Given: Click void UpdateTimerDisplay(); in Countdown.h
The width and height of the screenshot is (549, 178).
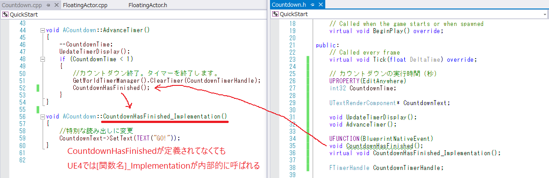Looking at the screenshot, I should click(373, 117).
